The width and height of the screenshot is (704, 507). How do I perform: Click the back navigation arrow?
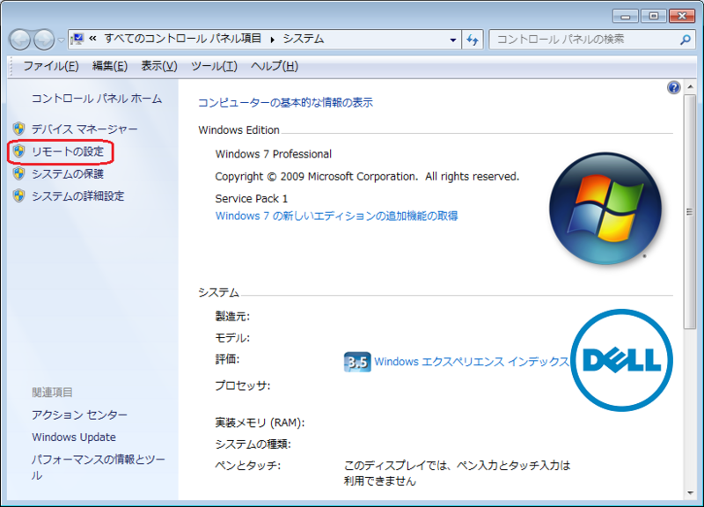click(18, 40)
